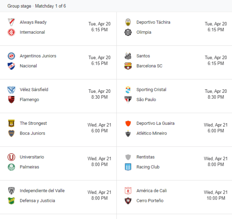Click the Defensa y Justicia crest

pos(11,201)
